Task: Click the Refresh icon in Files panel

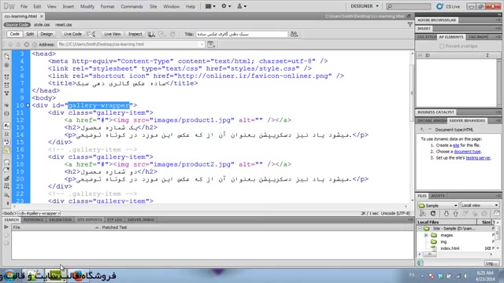Action: click(x=433, y=213)
